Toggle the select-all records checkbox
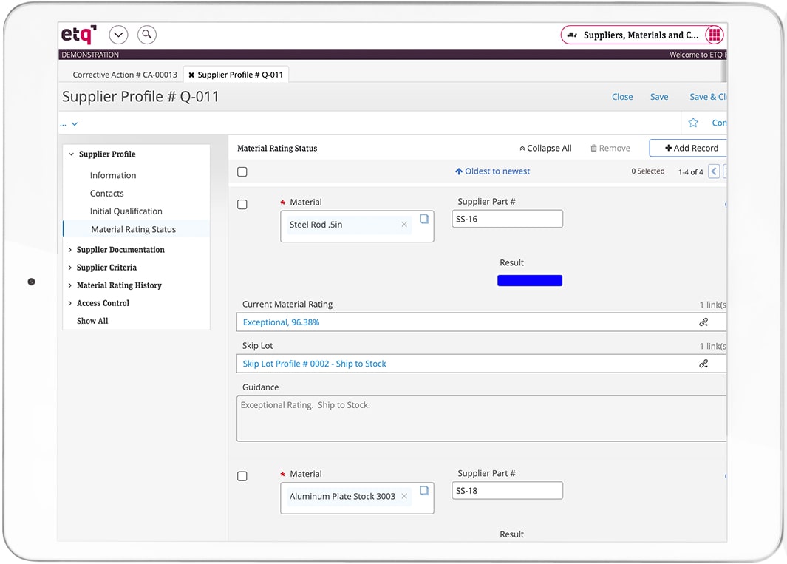 point(242,171)
